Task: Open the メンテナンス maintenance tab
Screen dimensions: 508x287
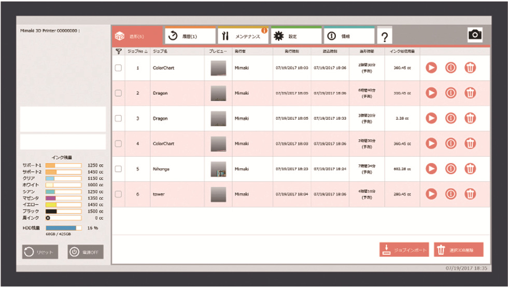Action: [x=243, y=36]
